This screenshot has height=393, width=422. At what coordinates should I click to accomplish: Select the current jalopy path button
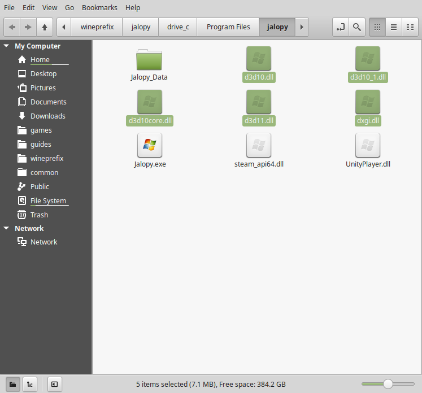click(277, 27)
